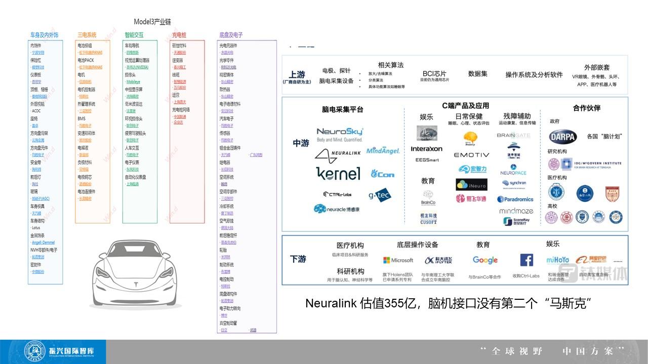Click the 中游 section label
Image resolution: width=648 pixels, height=364 pixels.
[301, 144]
